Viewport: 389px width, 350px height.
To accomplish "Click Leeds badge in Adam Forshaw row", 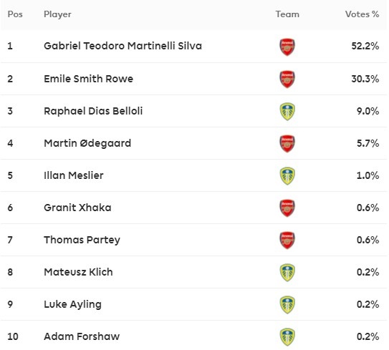I will 287,337.
